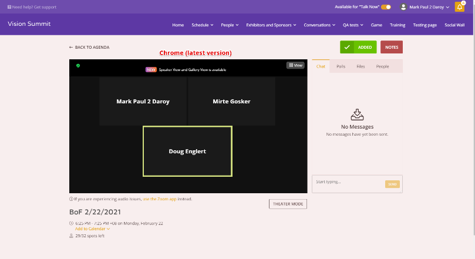Expand the QA tests dropdown
The height and width of the screenshot is (259, 475).
pos(353,25)
